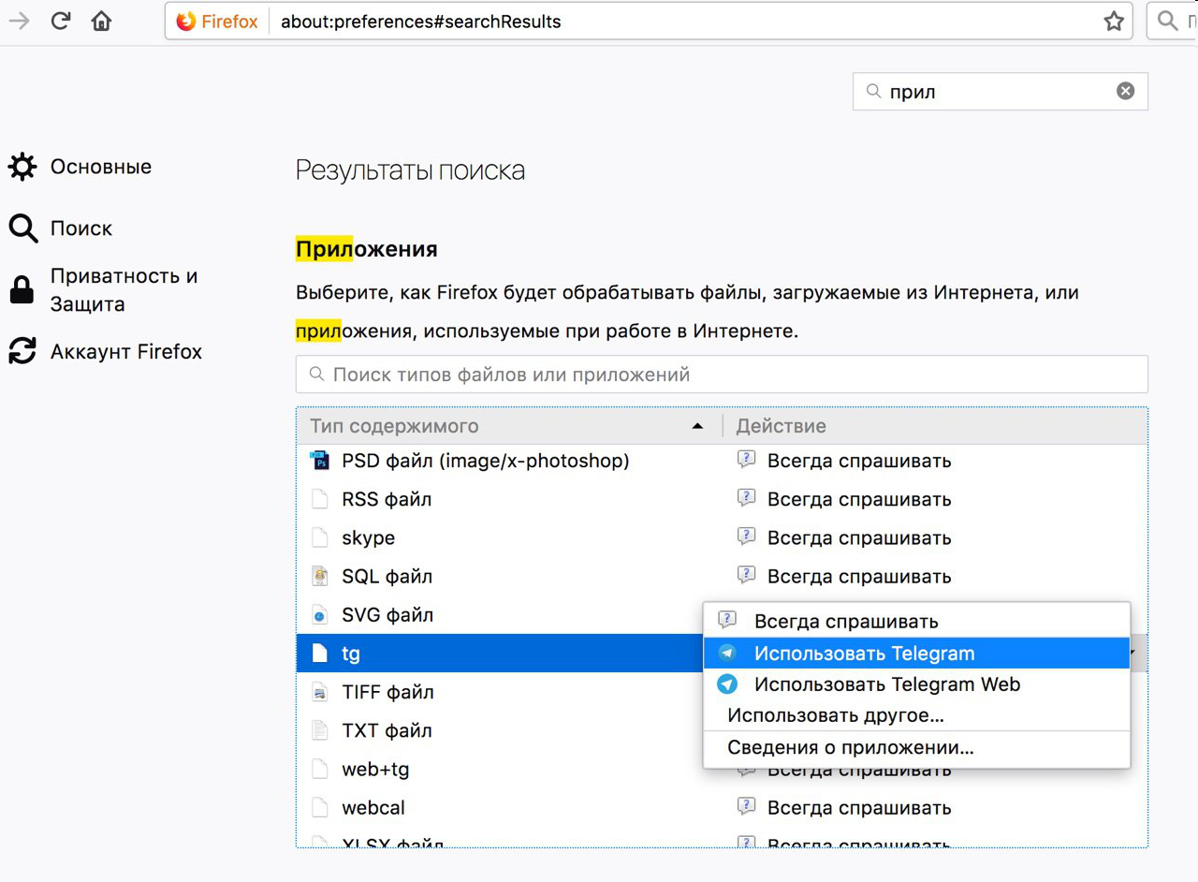Click the Действие column header

[935, 426]
